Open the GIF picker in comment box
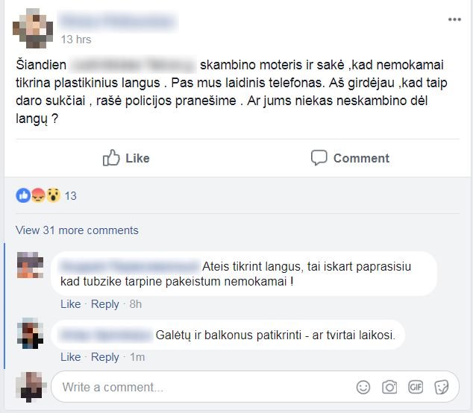Image resolution: width=473 pixels, height=413 pixels. [x=416, y=387]
